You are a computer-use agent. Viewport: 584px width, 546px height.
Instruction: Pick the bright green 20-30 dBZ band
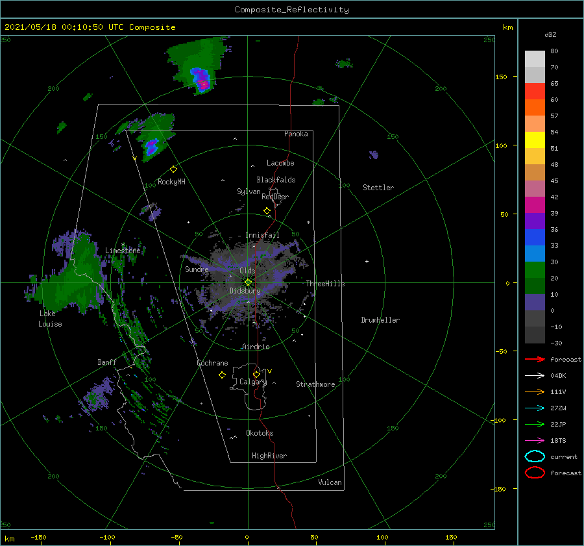click(535, 270)
